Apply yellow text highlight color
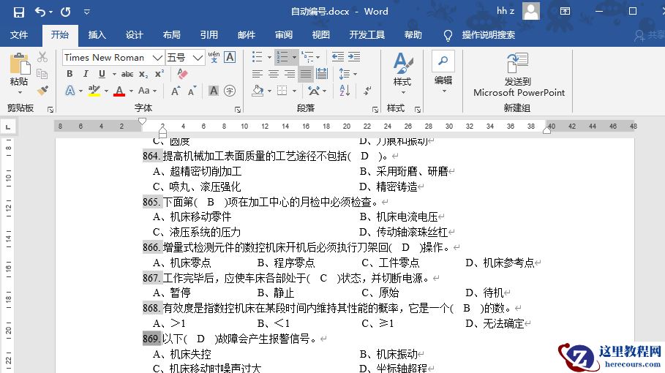 [94, 90]
